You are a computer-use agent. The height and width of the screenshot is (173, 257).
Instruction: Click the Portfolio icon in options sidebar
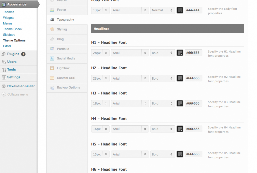click(x=52, y=49)
